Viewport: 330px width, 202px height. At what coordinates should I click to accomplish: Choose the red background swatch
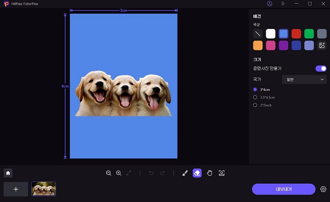296,34
